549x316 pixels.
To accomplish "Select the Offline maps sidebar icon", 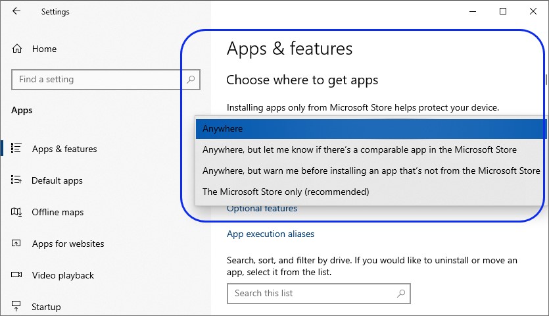I will pos(16,212).
